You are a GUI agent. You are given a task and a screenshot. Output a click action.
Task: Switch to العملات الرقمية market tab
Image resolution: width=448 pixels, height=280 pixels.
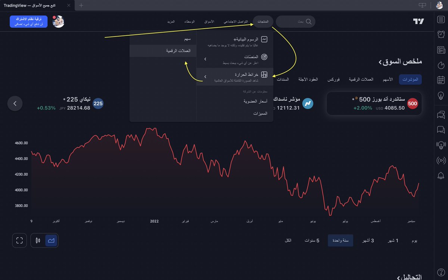point(361,80)
